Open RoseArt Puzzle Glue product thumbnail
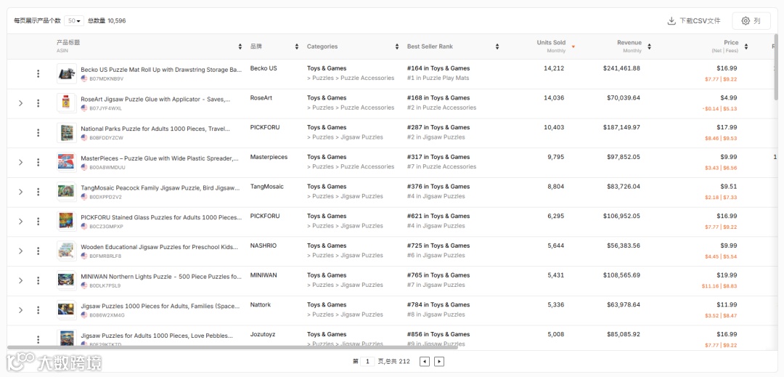 pyautogui.click(x=67, y=103)
